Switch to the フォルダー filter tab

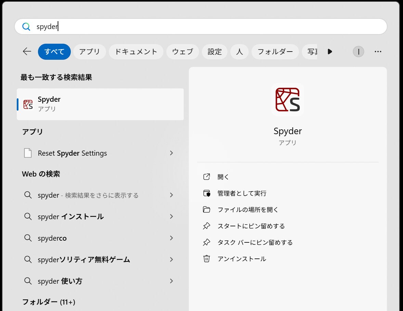click(275, 52)
